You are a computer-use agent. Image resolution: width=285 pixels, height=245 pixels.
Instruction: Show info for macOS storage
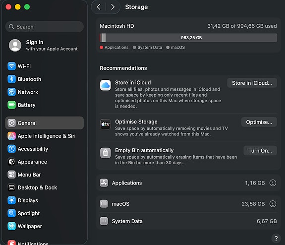tap(273, 204)
